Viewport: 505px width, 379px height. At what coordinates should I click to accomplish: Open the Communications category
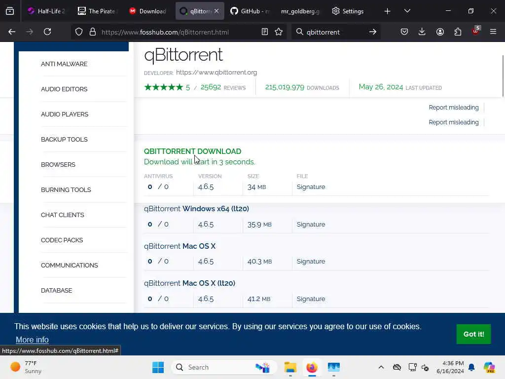(69, 265)
